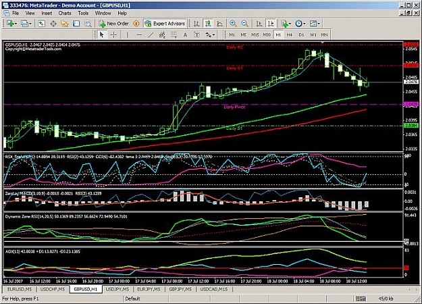Viewport: 422px width, 304px height.
Task: Select the trendline drawing tool
Action: pos(151,34)
